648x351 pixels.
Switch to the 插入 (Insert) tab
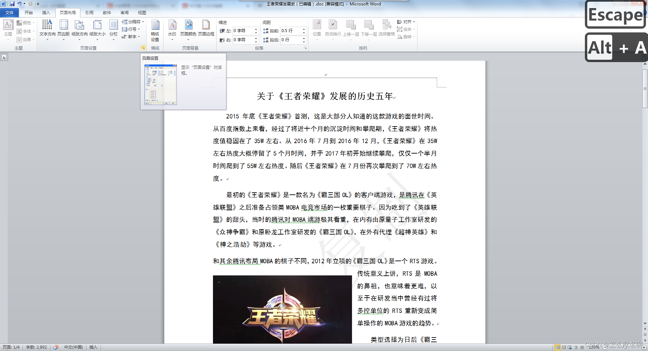(46, 13)
